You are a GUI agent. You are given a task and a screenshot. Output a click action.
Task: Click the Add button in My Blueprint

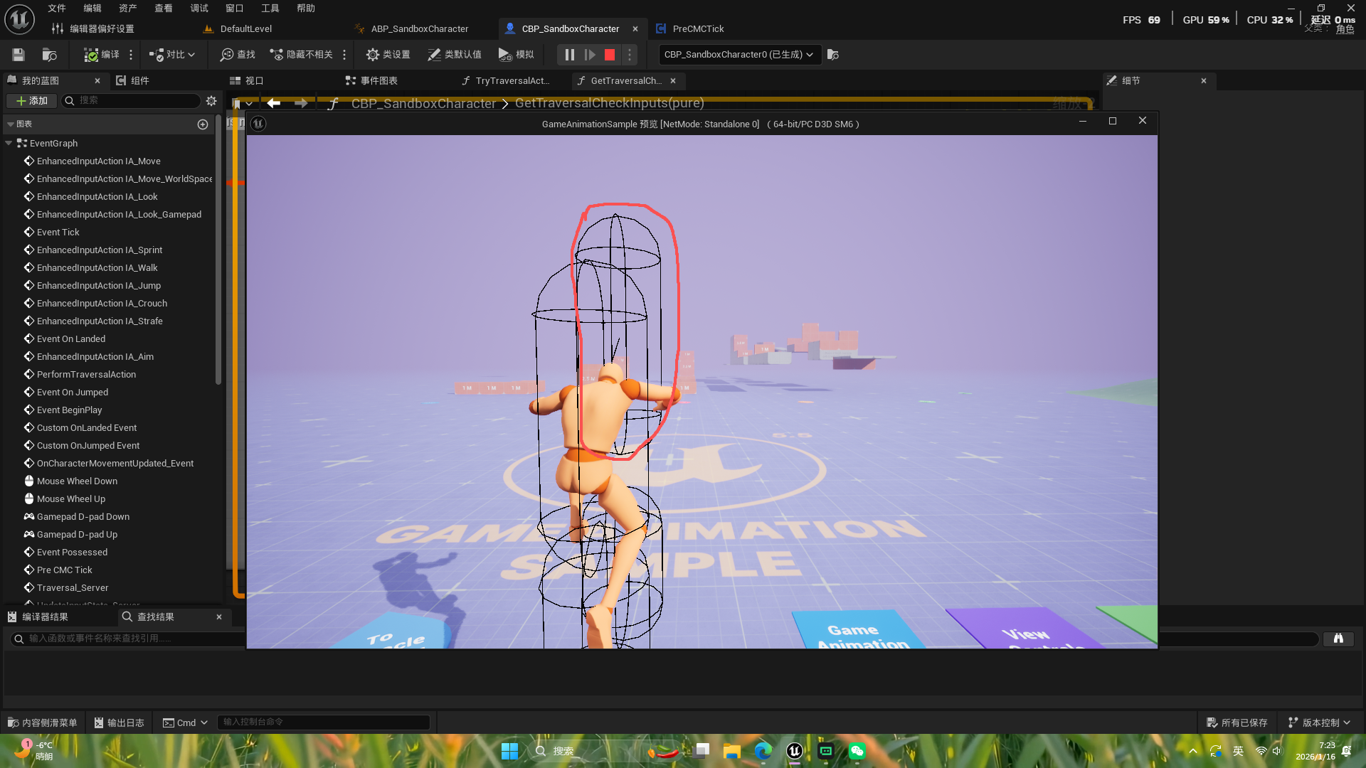click(32, 101)
